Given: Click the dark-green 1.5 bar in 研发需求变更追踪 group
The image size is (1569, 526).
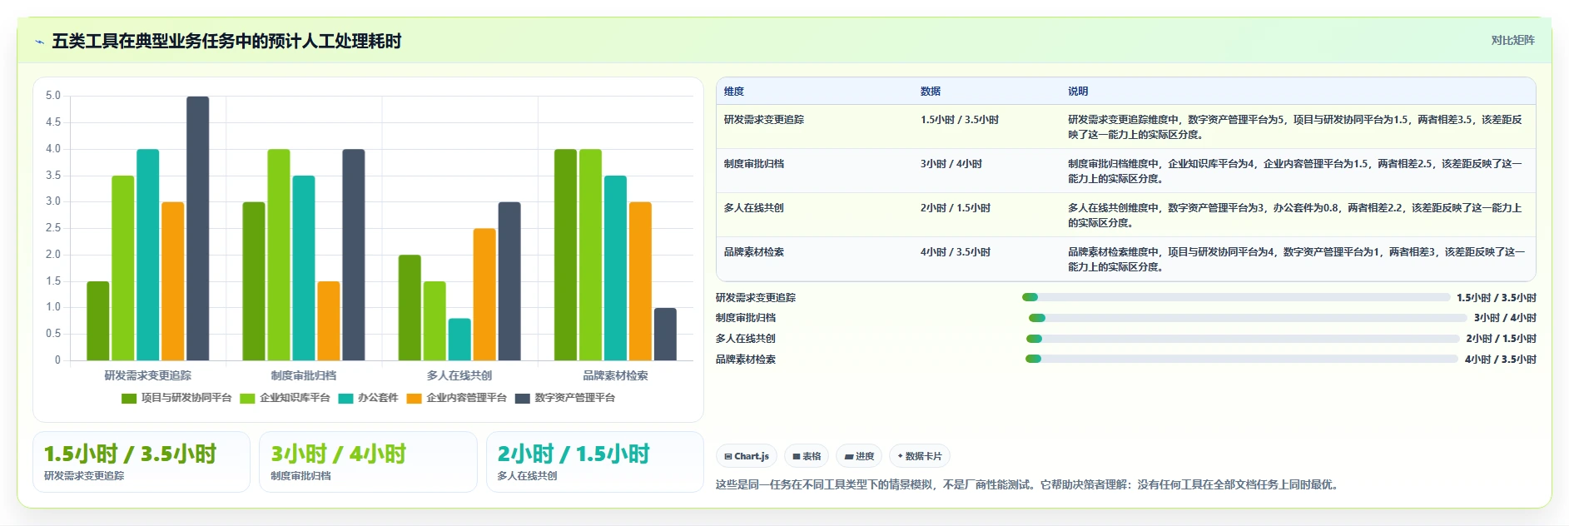Looking at the screenshot, I should pyautogui.click(x=98, y=321).
